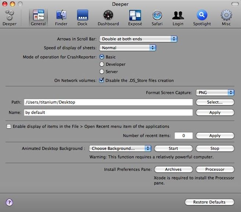Open the Choose Background dropdown
241x212 pixels.
pyautogui.click(x=120, y=148)
